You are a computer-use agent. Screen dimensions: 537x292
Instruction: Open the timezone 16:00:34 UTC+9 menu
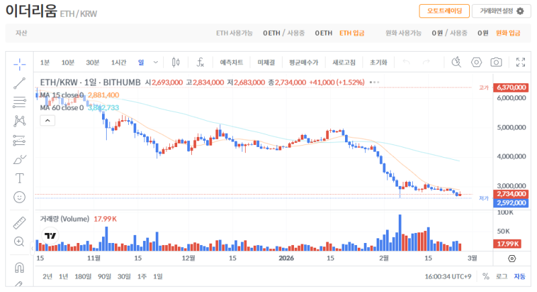click(448, 277)
